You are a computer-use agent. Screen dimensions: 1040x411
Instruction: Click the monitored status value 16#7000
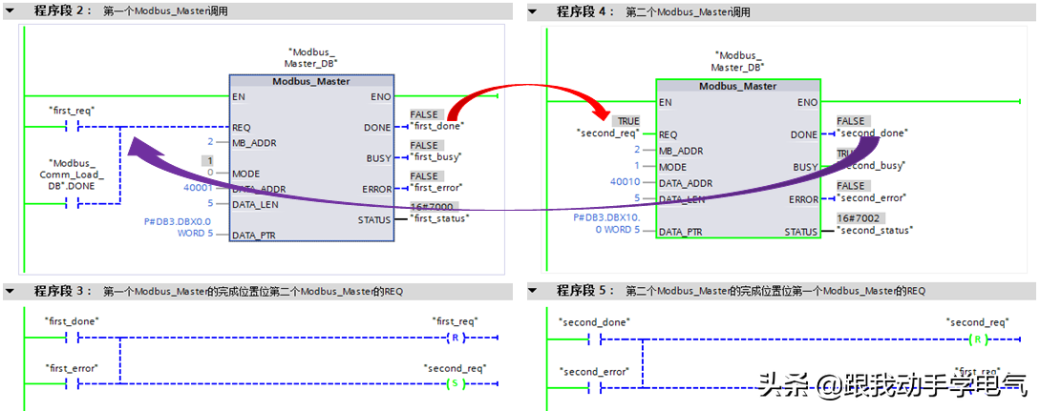pos(434,207)
